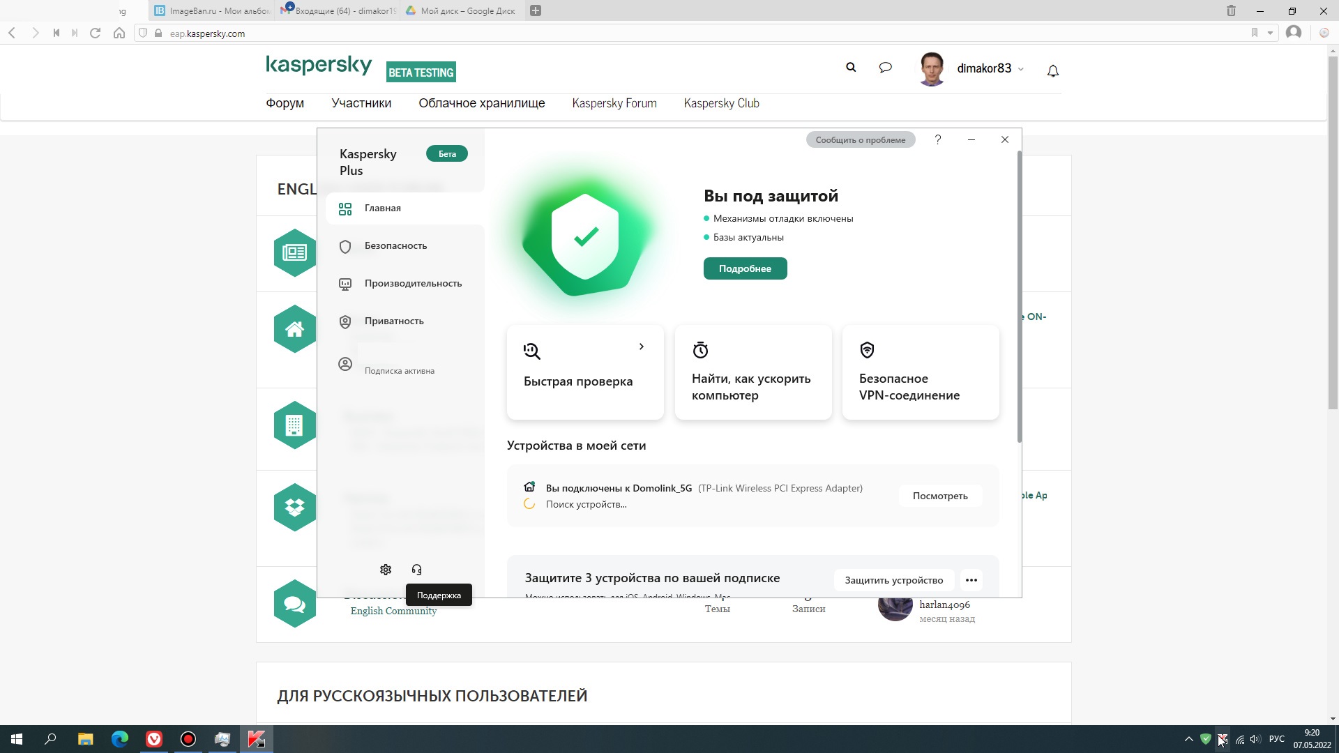Viewport: 1339px width, 753px height.
Task: Click Защитить устройство button
Action: [894, 580]
